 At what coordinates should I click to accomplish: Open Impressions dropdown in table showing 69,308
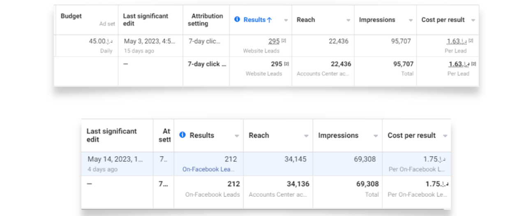click(375, 136)
